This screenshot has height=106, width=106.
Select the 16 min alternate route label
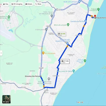[62, 34]
